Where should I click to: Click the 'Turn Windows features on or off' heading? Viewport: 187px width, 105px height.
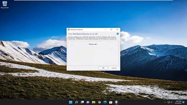83,34
